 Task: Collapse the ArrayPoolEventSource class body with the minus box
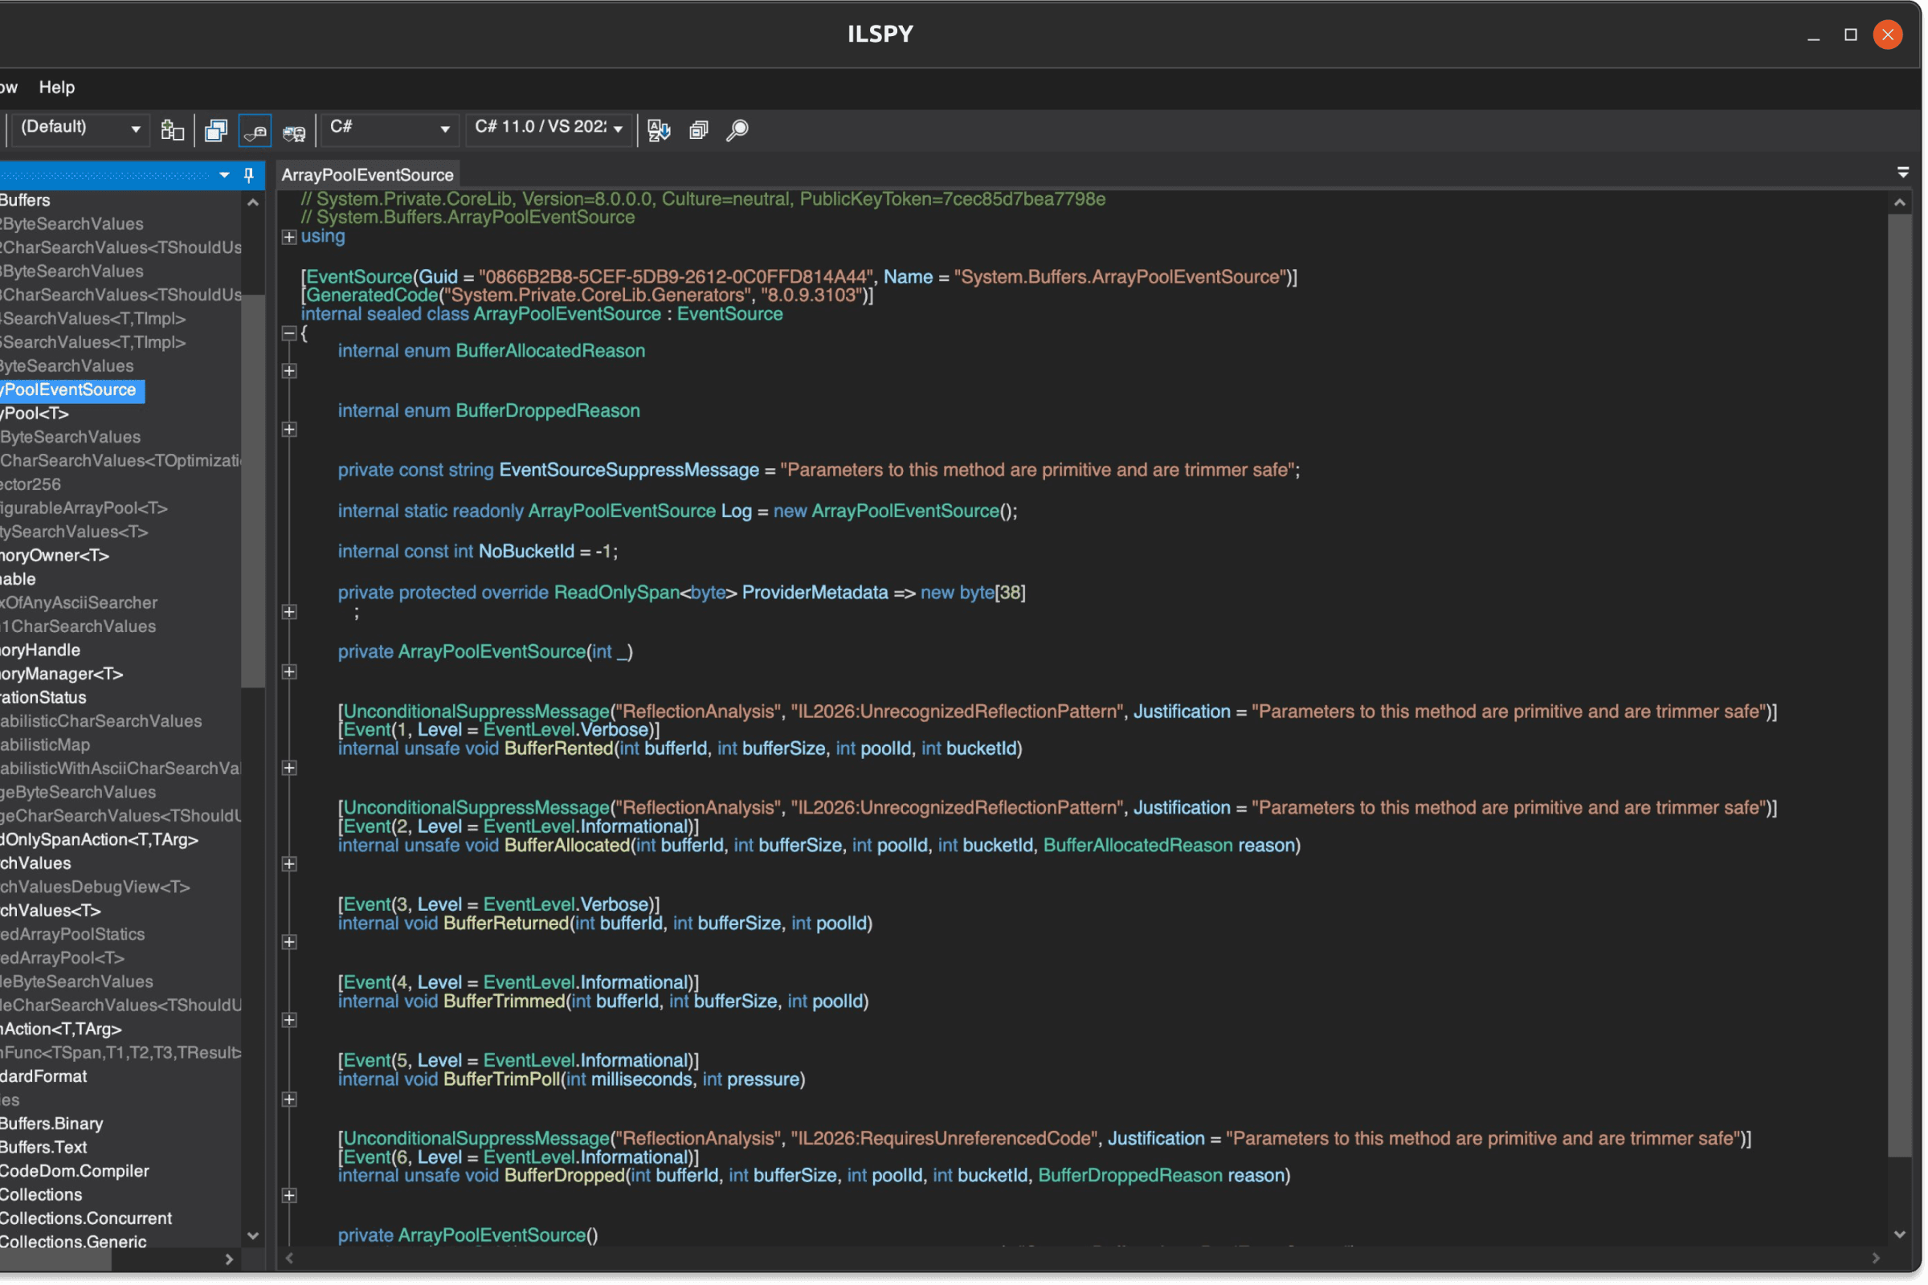pos(288,333)
